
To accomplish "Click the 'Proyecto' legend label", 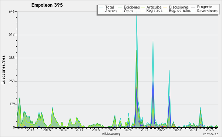I will [x=205, y=7].
